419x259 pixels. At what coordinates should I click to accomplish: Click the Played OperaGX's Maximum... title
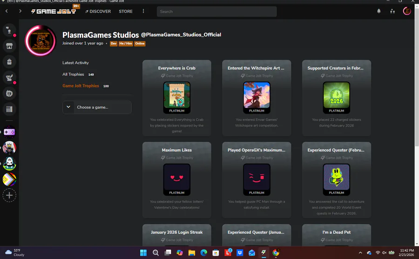pyautogui.click(x=257, y=150)
